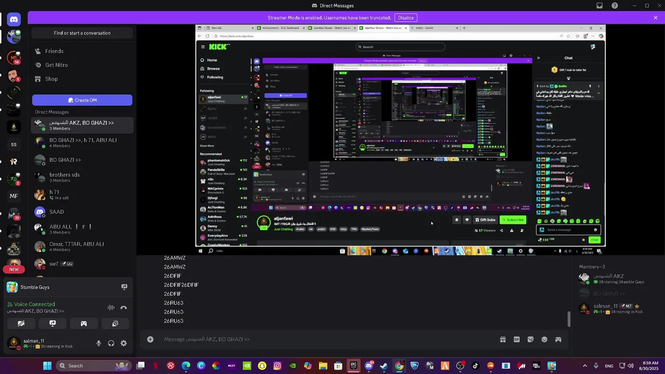Click the shared stream preview
Viewport: 665px width, 374px height.
(400, 139)
